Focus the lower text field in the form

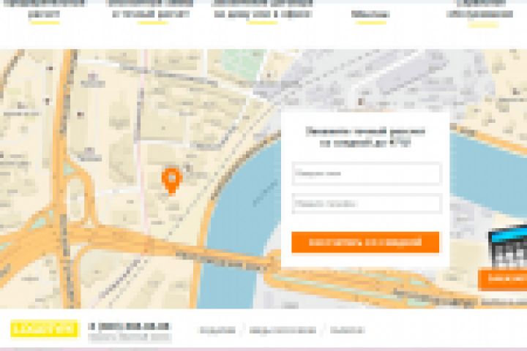tap(366, 203)
